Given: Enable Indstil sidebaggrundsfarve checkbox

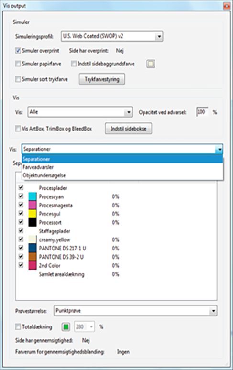Looking at the screenshot, I should point(74,64).
